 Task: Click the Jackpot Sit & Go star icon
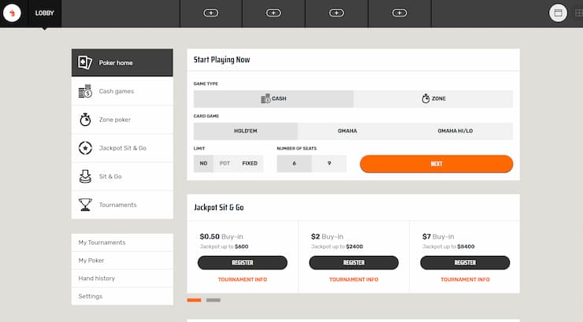(85, 148)
